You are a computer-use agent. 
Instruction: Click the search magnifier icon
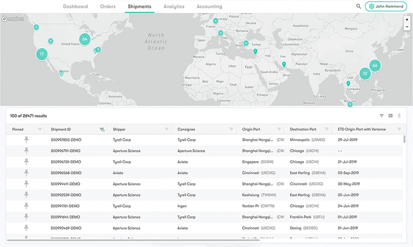tap(358, 6)
